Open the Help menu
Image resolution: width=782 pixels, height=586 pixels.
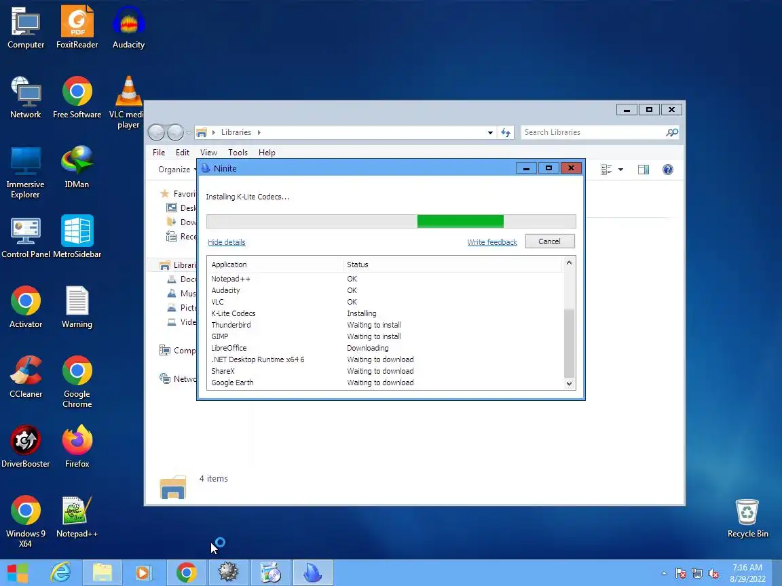[267, 153]
